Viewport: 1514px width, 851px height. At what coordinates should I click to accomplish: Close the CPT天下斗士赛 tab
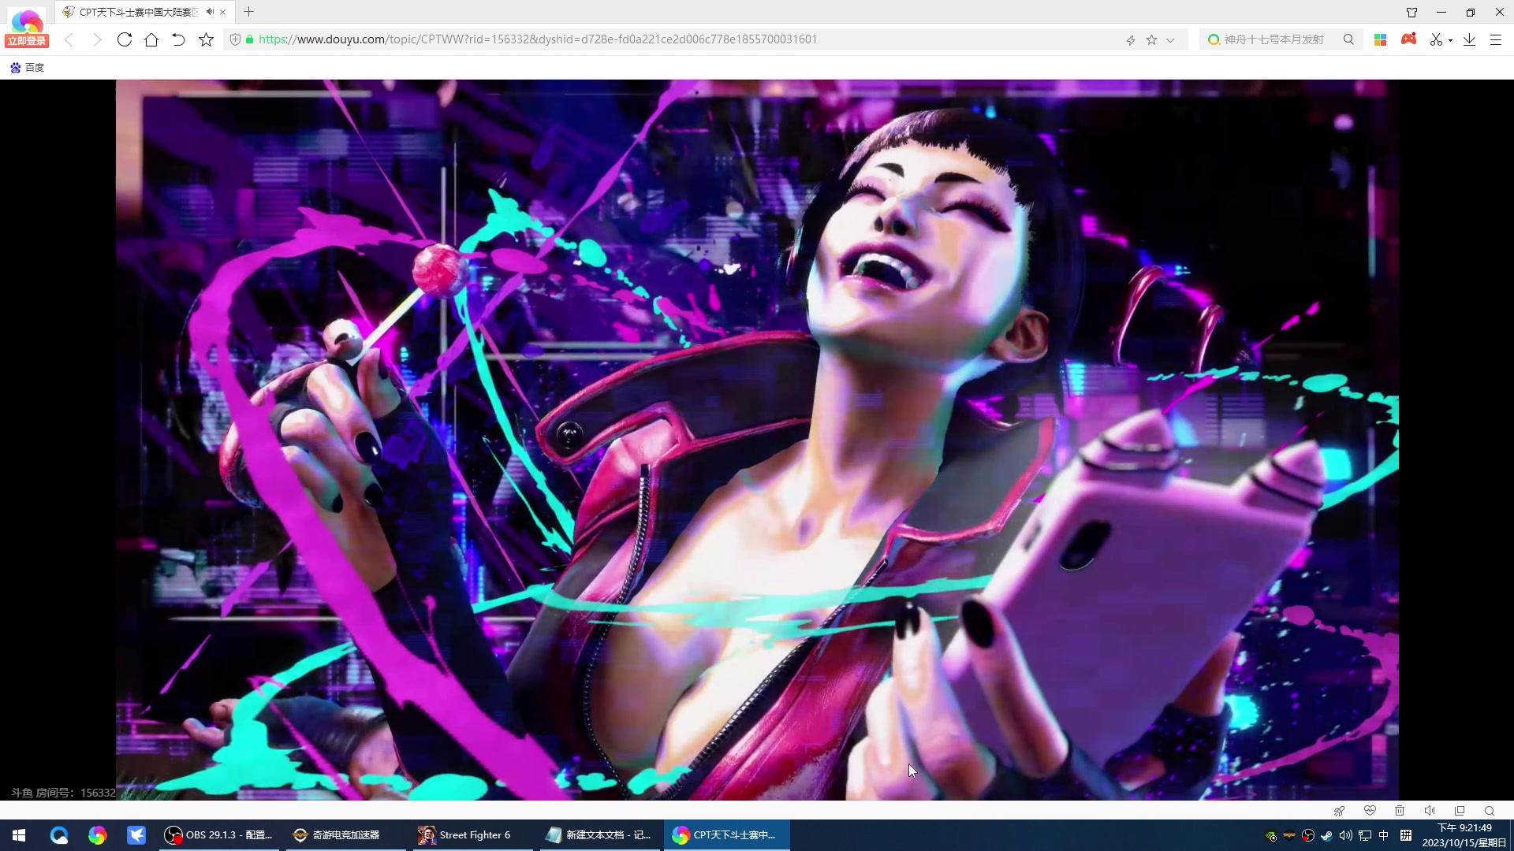click(223, 12)
